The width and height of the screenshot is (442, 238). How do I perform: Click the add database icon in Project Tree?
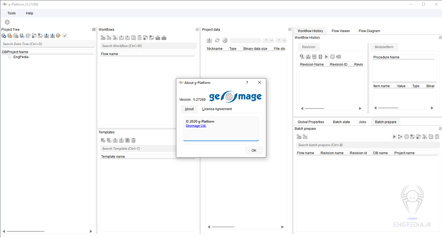coord(4,36)
